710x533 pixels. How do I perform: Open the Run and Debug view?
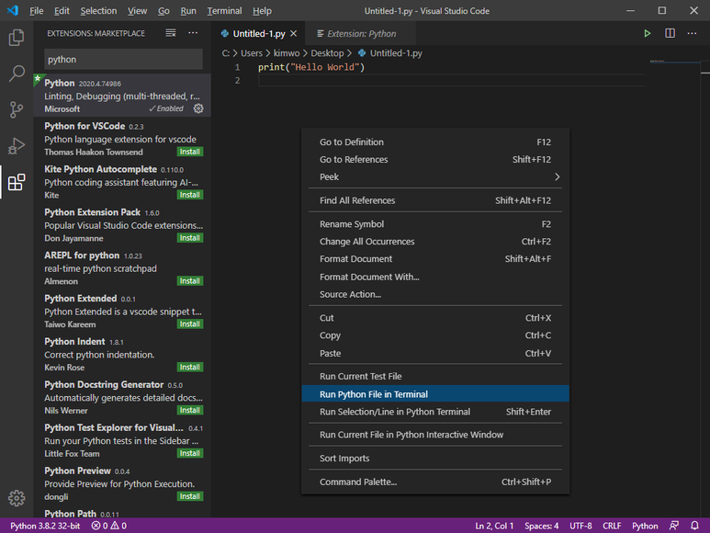coord(17,146)
